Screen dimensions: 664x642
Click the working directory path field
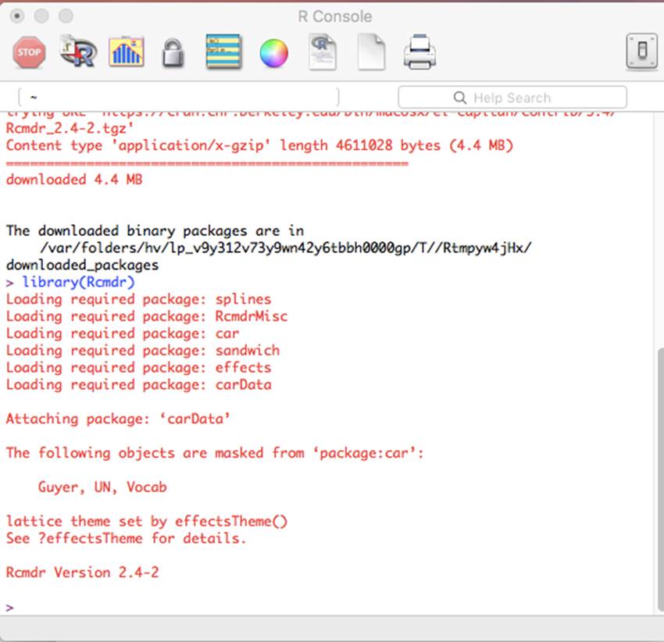pos(178,97)
